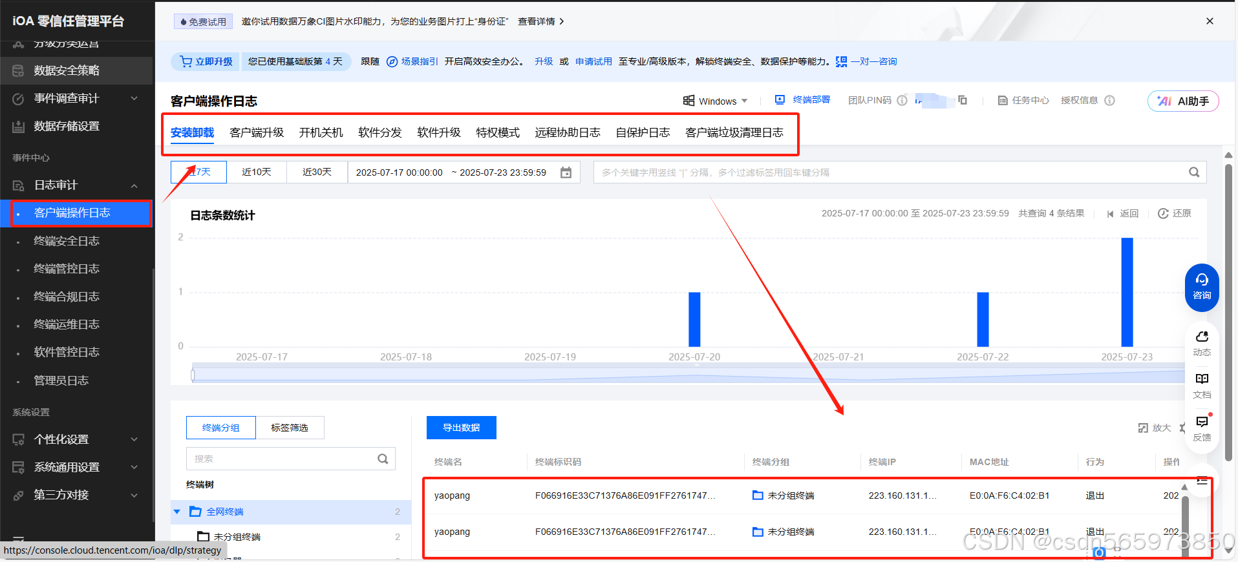Click the chart time range slider
1238x562 pixels.
click(x=688, y=375)
